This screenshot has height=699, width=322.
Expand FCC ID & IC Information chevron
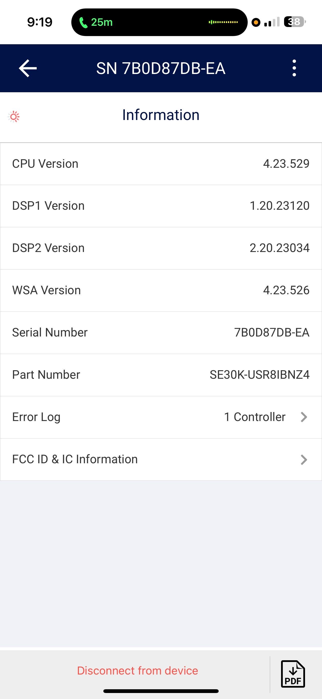point(304,459)
